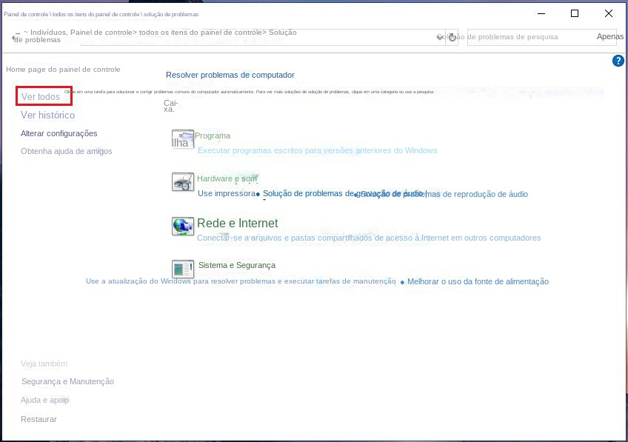
Task: Click the Hardware e som category icon
Action: [183, 182]
